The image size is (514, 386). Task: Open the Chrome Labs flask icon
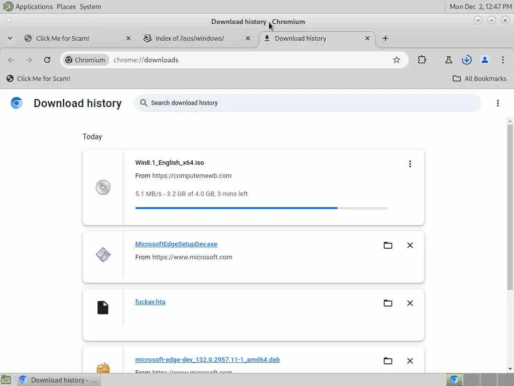pos(448,60)
